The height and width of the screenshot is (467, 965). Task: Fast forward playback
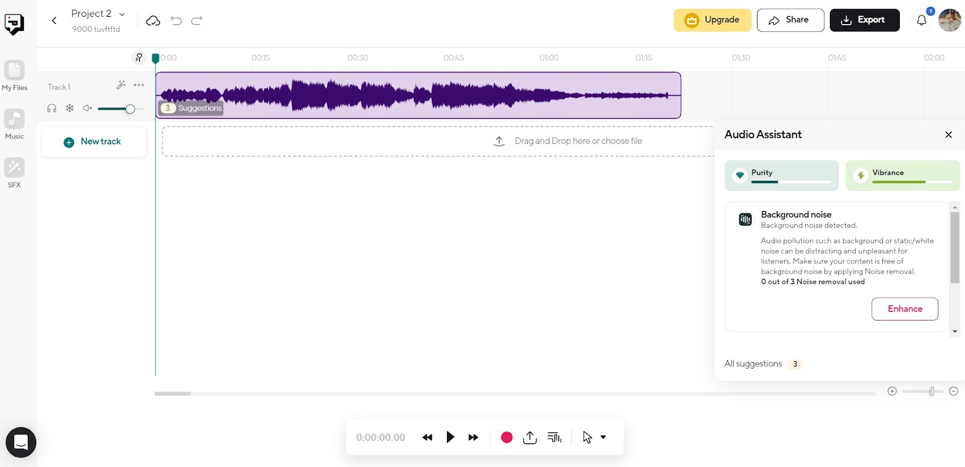click(473, 437)
